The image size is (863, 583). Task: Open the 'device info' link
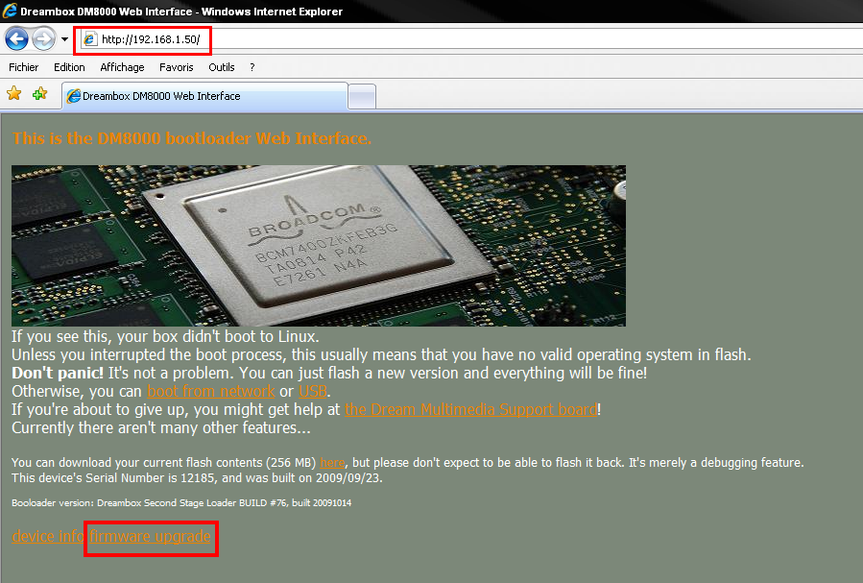(x=48, y=536)
